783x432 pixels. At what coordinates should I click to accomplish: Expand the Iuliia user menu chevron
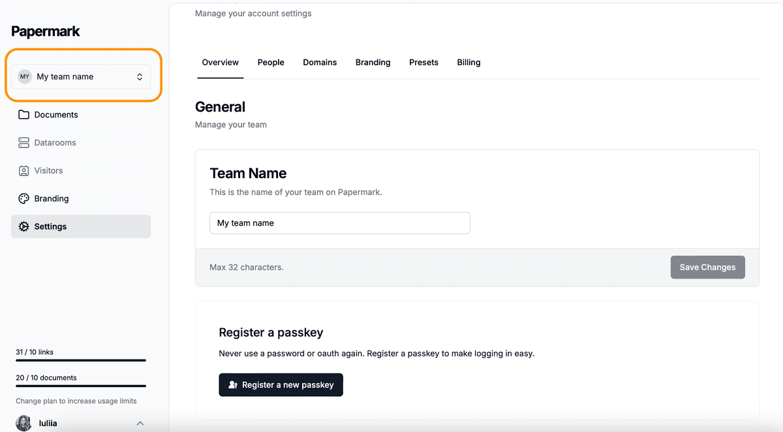tap(140, 424)
